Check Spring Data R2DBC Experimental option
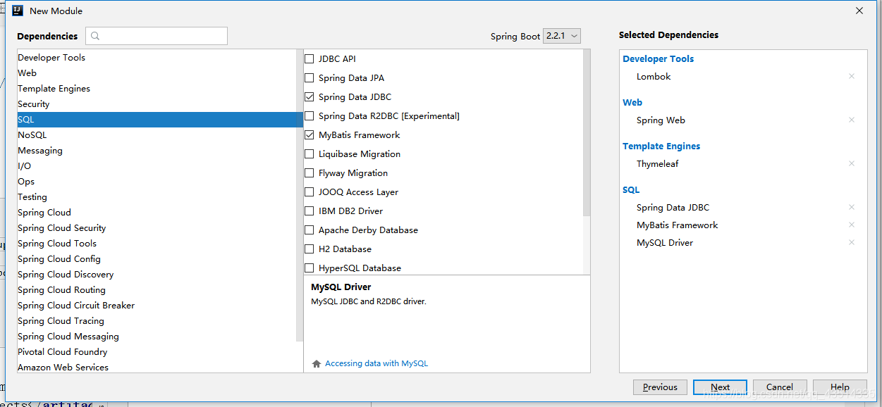 pyautogui.click(x=309, y=115)
